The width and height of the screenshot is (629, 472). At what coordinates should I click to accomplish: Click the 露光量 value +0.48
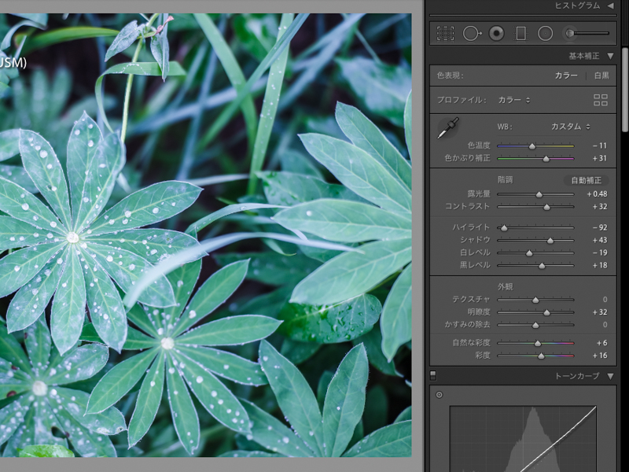597,194
